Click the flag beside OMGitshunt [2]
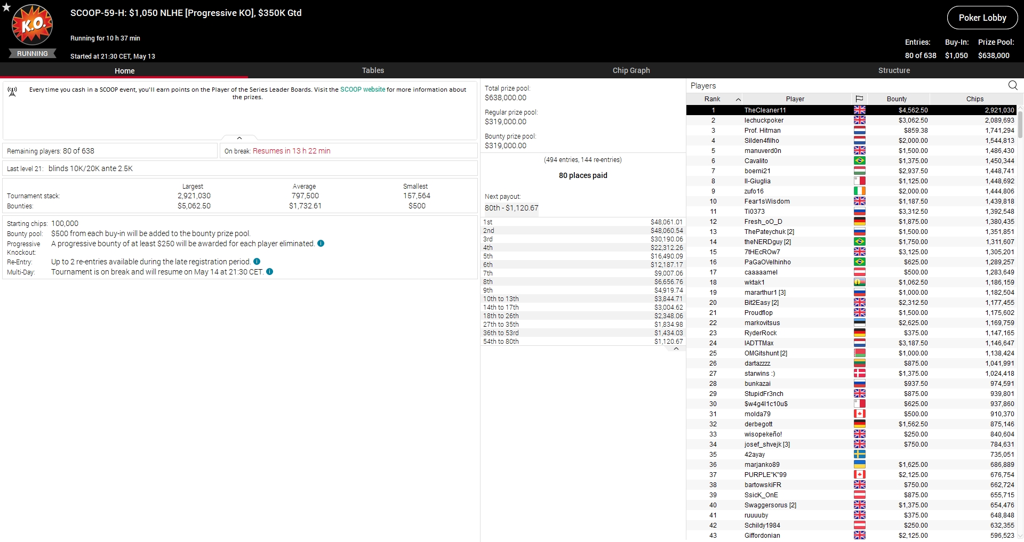This screenshot has height=542, width=1024. pos(859,353)
